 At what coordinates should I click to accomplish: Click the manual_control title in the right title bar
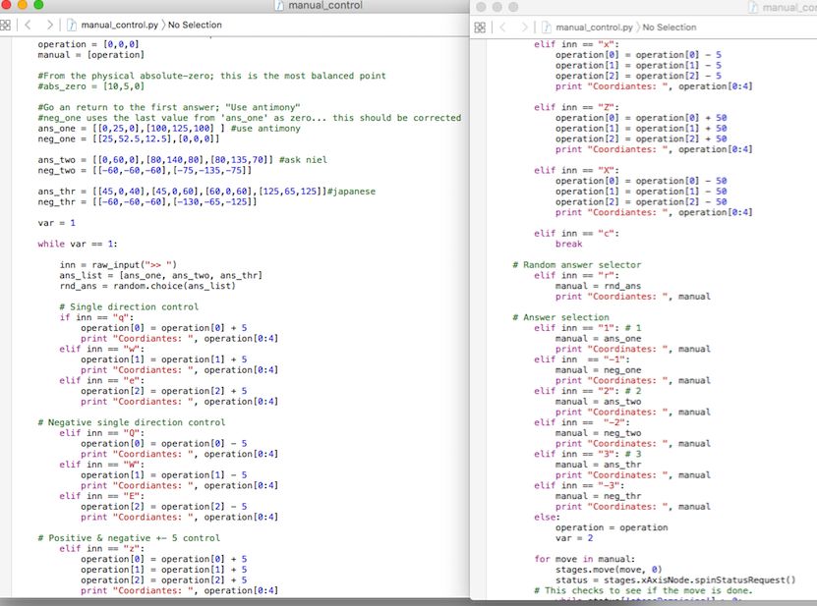(x=788, y=7)
